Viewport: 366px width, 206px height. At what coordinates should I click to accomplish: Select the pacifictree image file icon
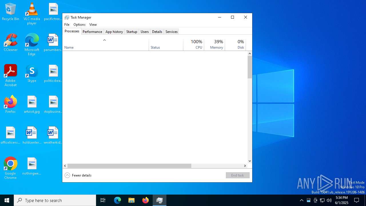pyautogui.click(x=53, y=12)
